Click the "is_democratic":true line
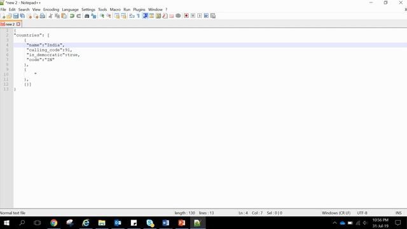The image size is (407, 229). (53, 55)
